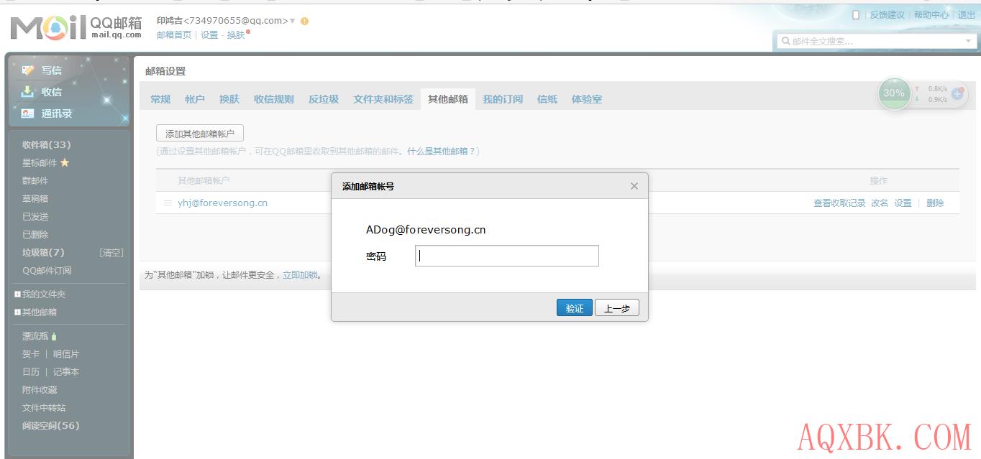Click the 密码 password input field
Viewport: 981px width, 459px height.
(507, 256)
